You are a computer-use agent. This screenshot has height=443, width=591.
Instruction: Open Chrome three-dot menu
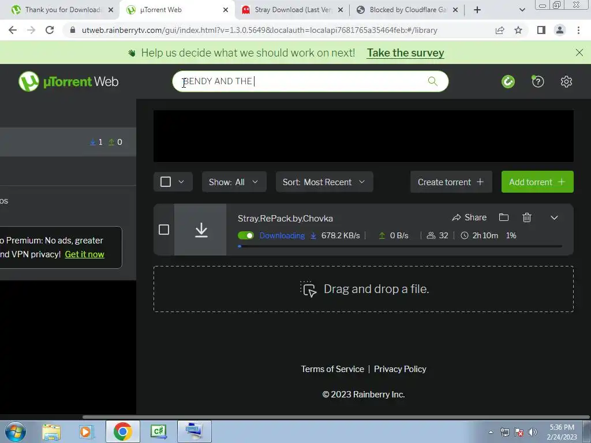coord(578,30)
